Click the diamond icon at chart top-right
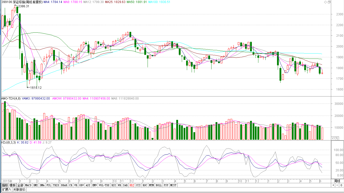344x193 pixels. (325, 2)
